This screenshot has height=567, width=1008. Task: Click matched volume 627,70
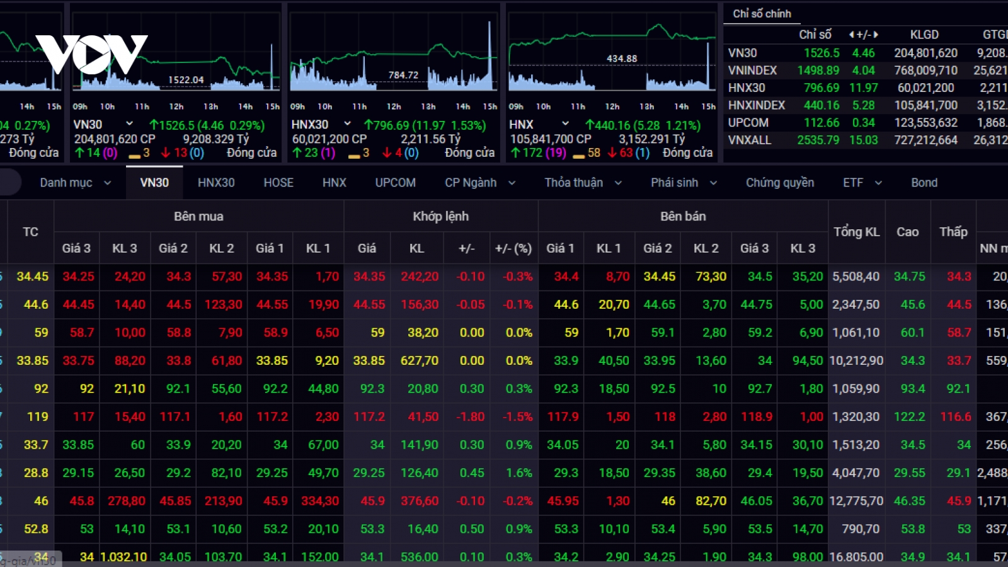tap(420, 360)
